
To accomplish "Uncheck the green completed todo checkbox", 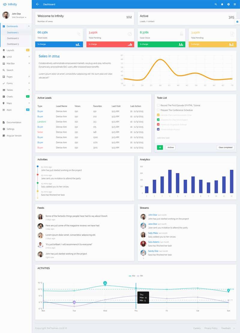I will tap(158, 120).
